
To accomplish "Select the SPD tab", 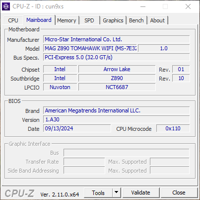I will [89, 20].
